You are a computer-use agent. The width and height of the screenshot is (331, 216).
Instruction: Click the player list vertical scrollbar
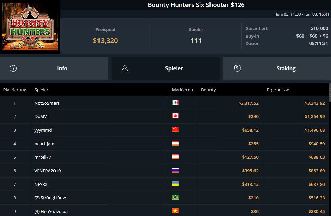[x=330, y=91]
